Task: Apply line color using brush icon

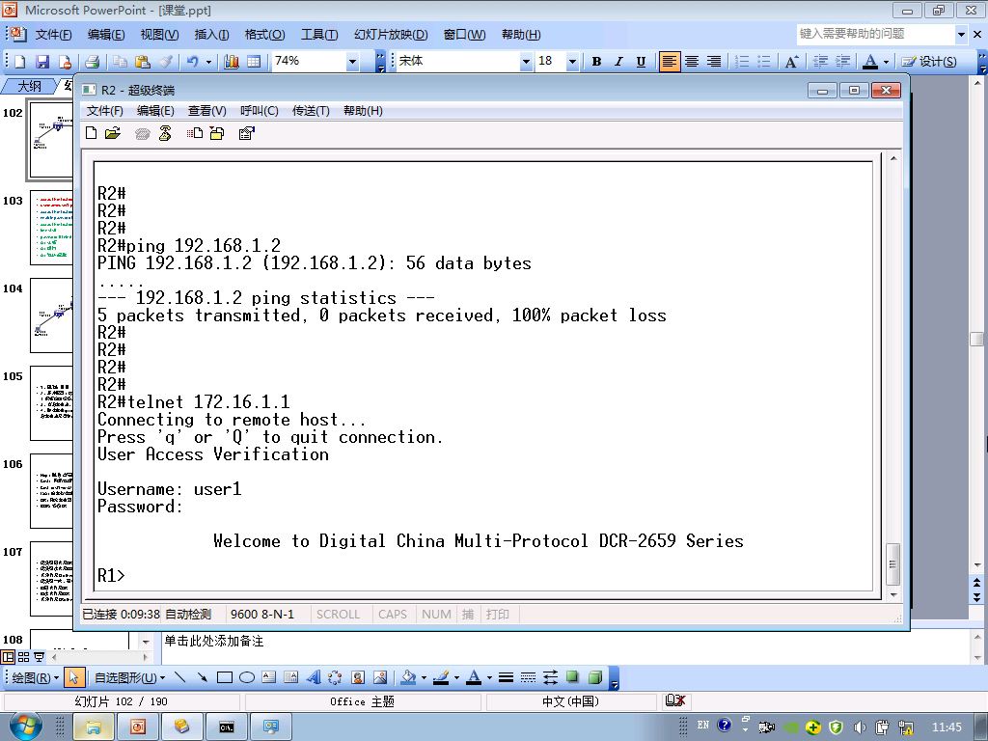Action: coord(441,677)
